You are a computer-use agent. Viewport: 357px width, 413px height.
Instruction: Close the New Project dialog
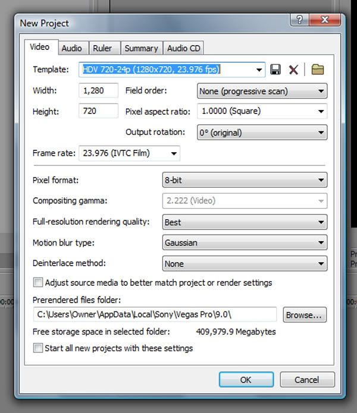click(325, 20)
